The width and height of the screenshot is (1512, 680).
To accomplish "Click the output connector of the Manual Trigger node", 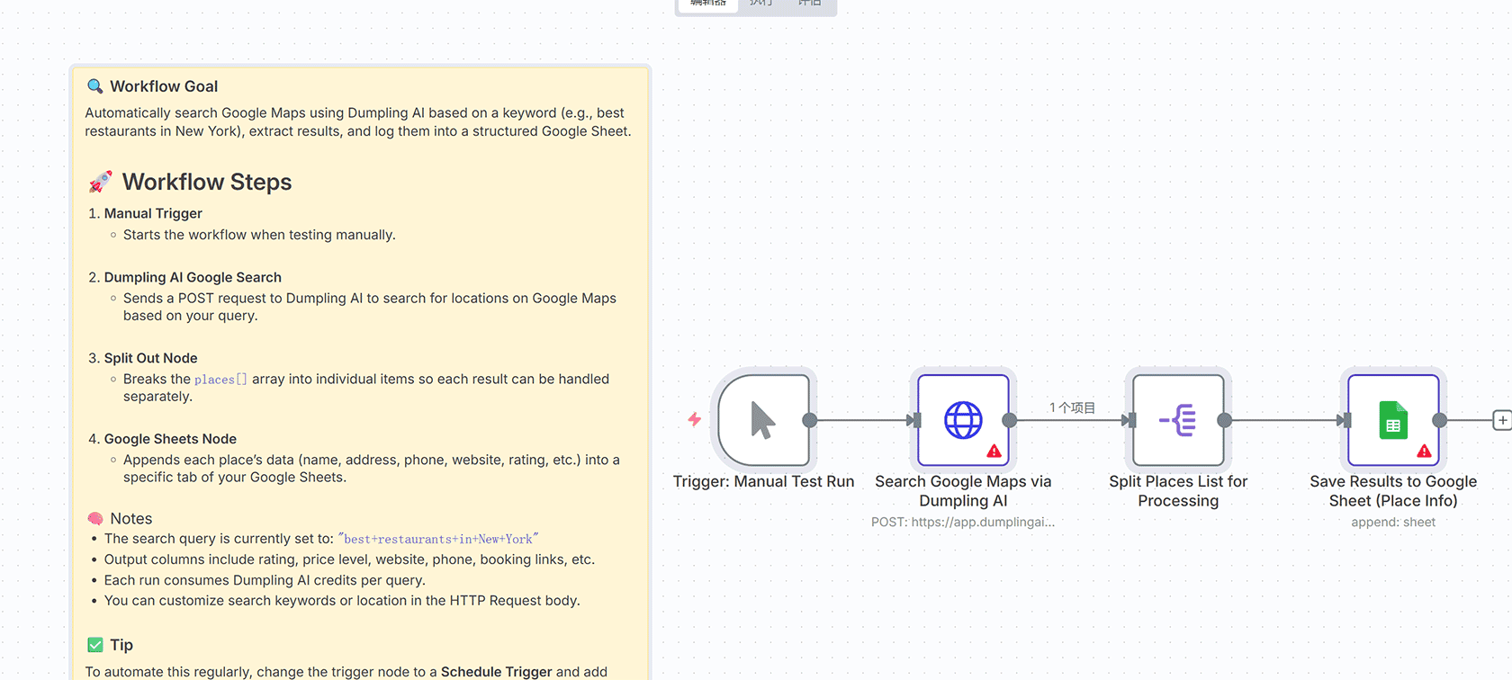I will point(810,420).
